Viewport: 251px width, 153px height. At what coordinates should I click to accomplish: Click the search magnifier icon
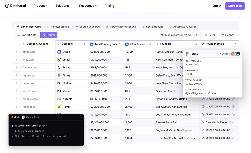point(197,35)
